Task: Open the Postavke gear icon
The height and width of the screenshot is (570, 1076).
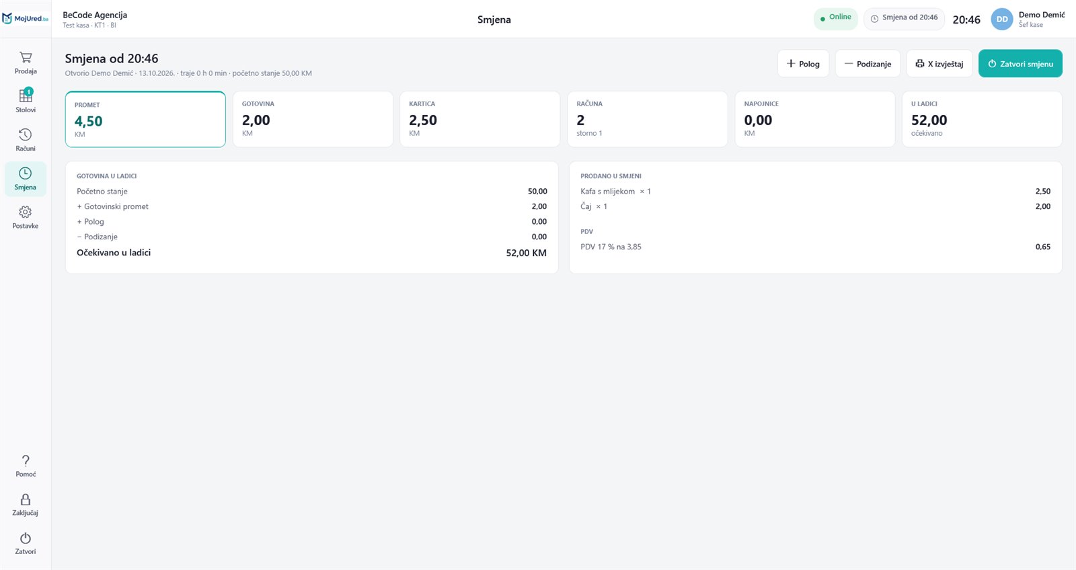Action: [26, 212]
